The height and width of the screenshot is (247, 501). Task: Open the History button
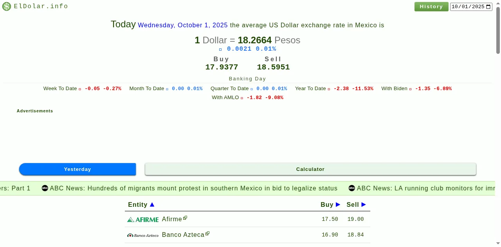coord(431,7)
